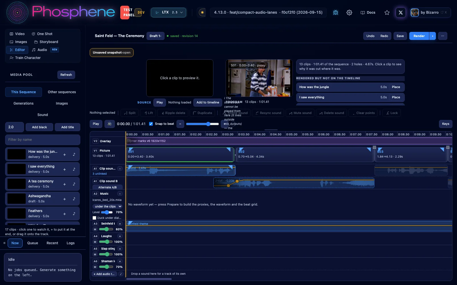Enable the Duck under dialogue checkbox
This screenshot has width=457, height=285.
pos(95,218)
